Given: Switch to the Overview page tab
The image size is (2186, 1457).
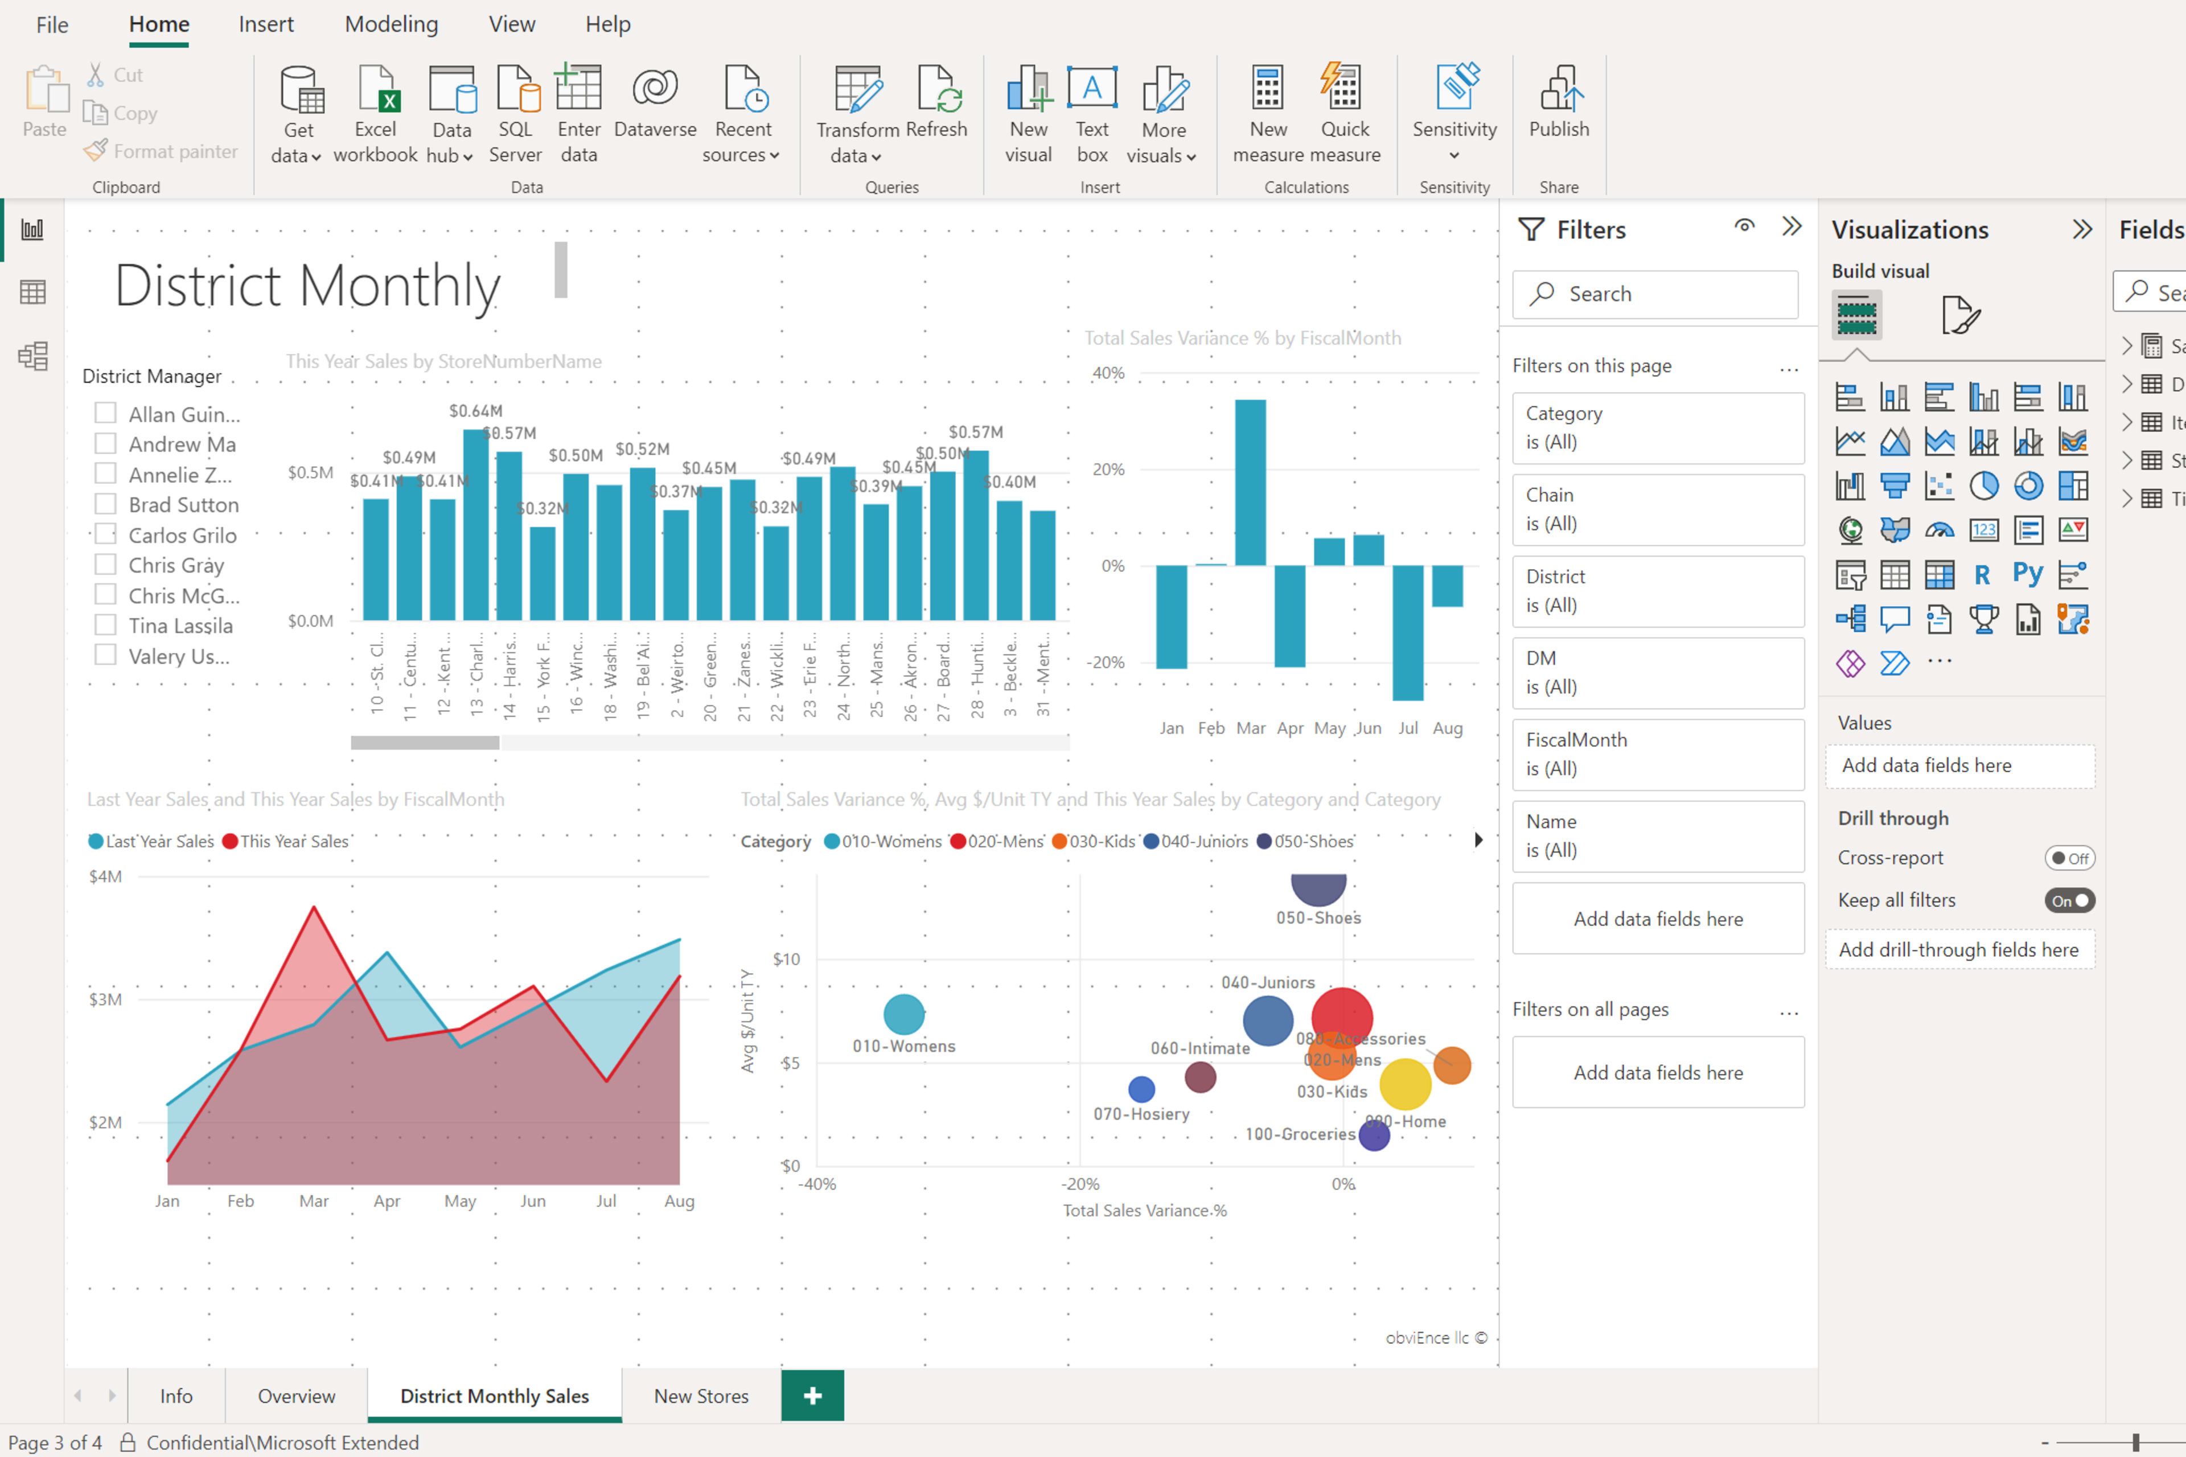Looking at the screenshot, I should pyautogui.click(x=297, y=1396).
